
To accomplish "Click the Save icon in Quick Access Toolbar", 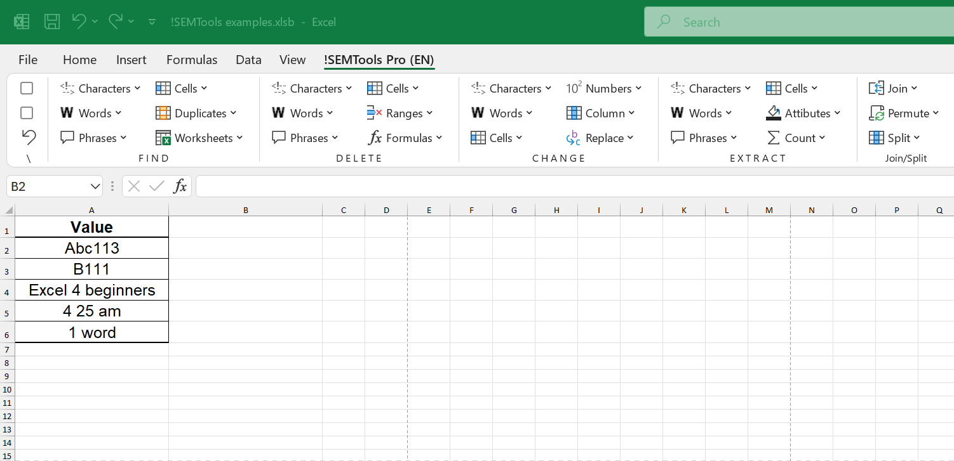I will coord(52,21).
